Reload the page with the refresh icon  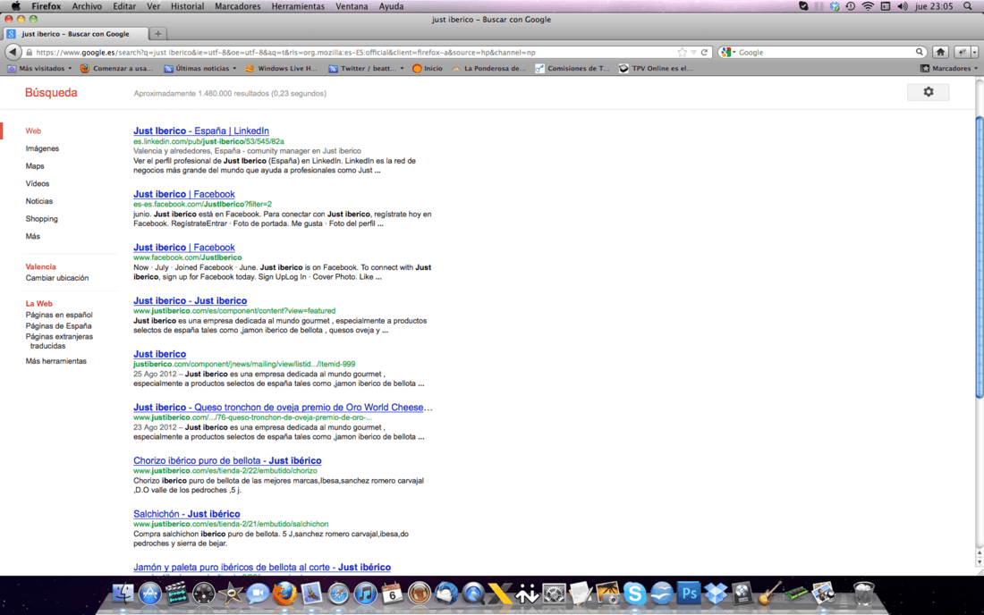(x=704, y=53)
